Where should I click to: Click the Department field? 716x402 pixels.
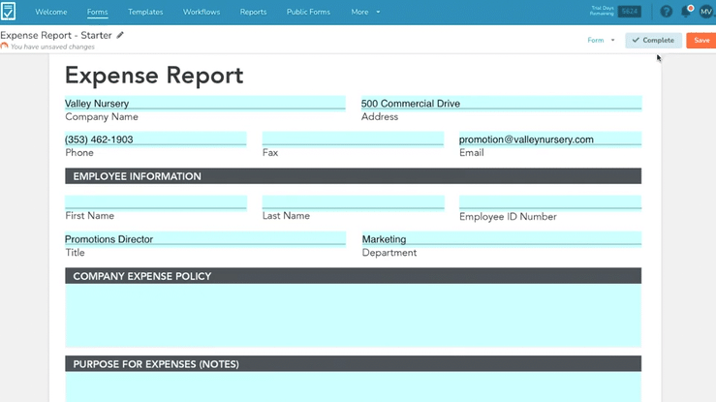click(x=502, y=238)
